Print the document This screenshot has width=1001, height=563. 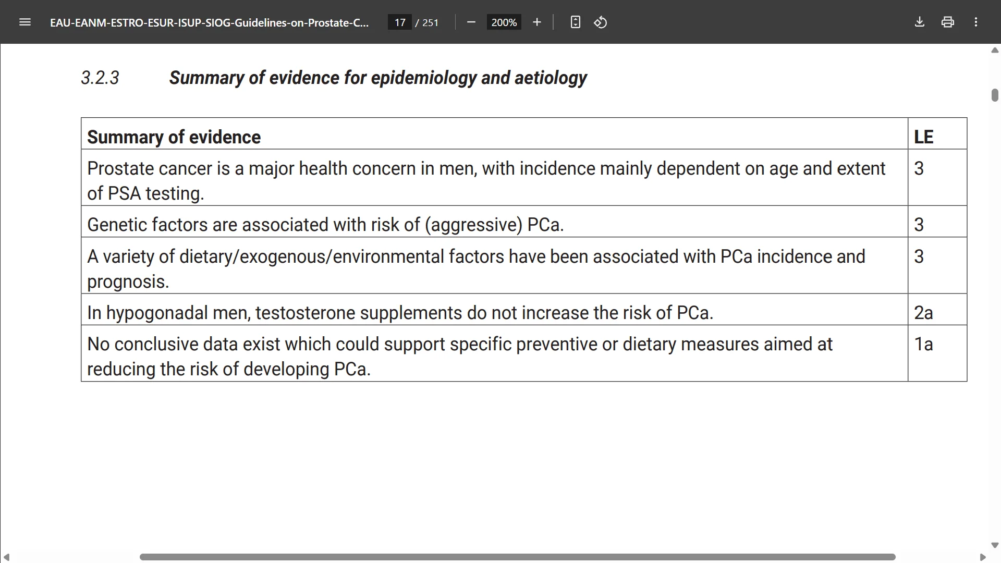coord(948,22)
